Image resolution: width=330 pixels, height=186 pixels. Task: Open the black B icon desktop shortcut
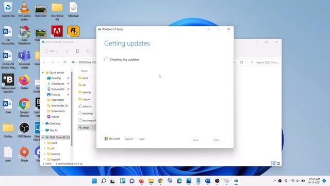tap(8, 83)
